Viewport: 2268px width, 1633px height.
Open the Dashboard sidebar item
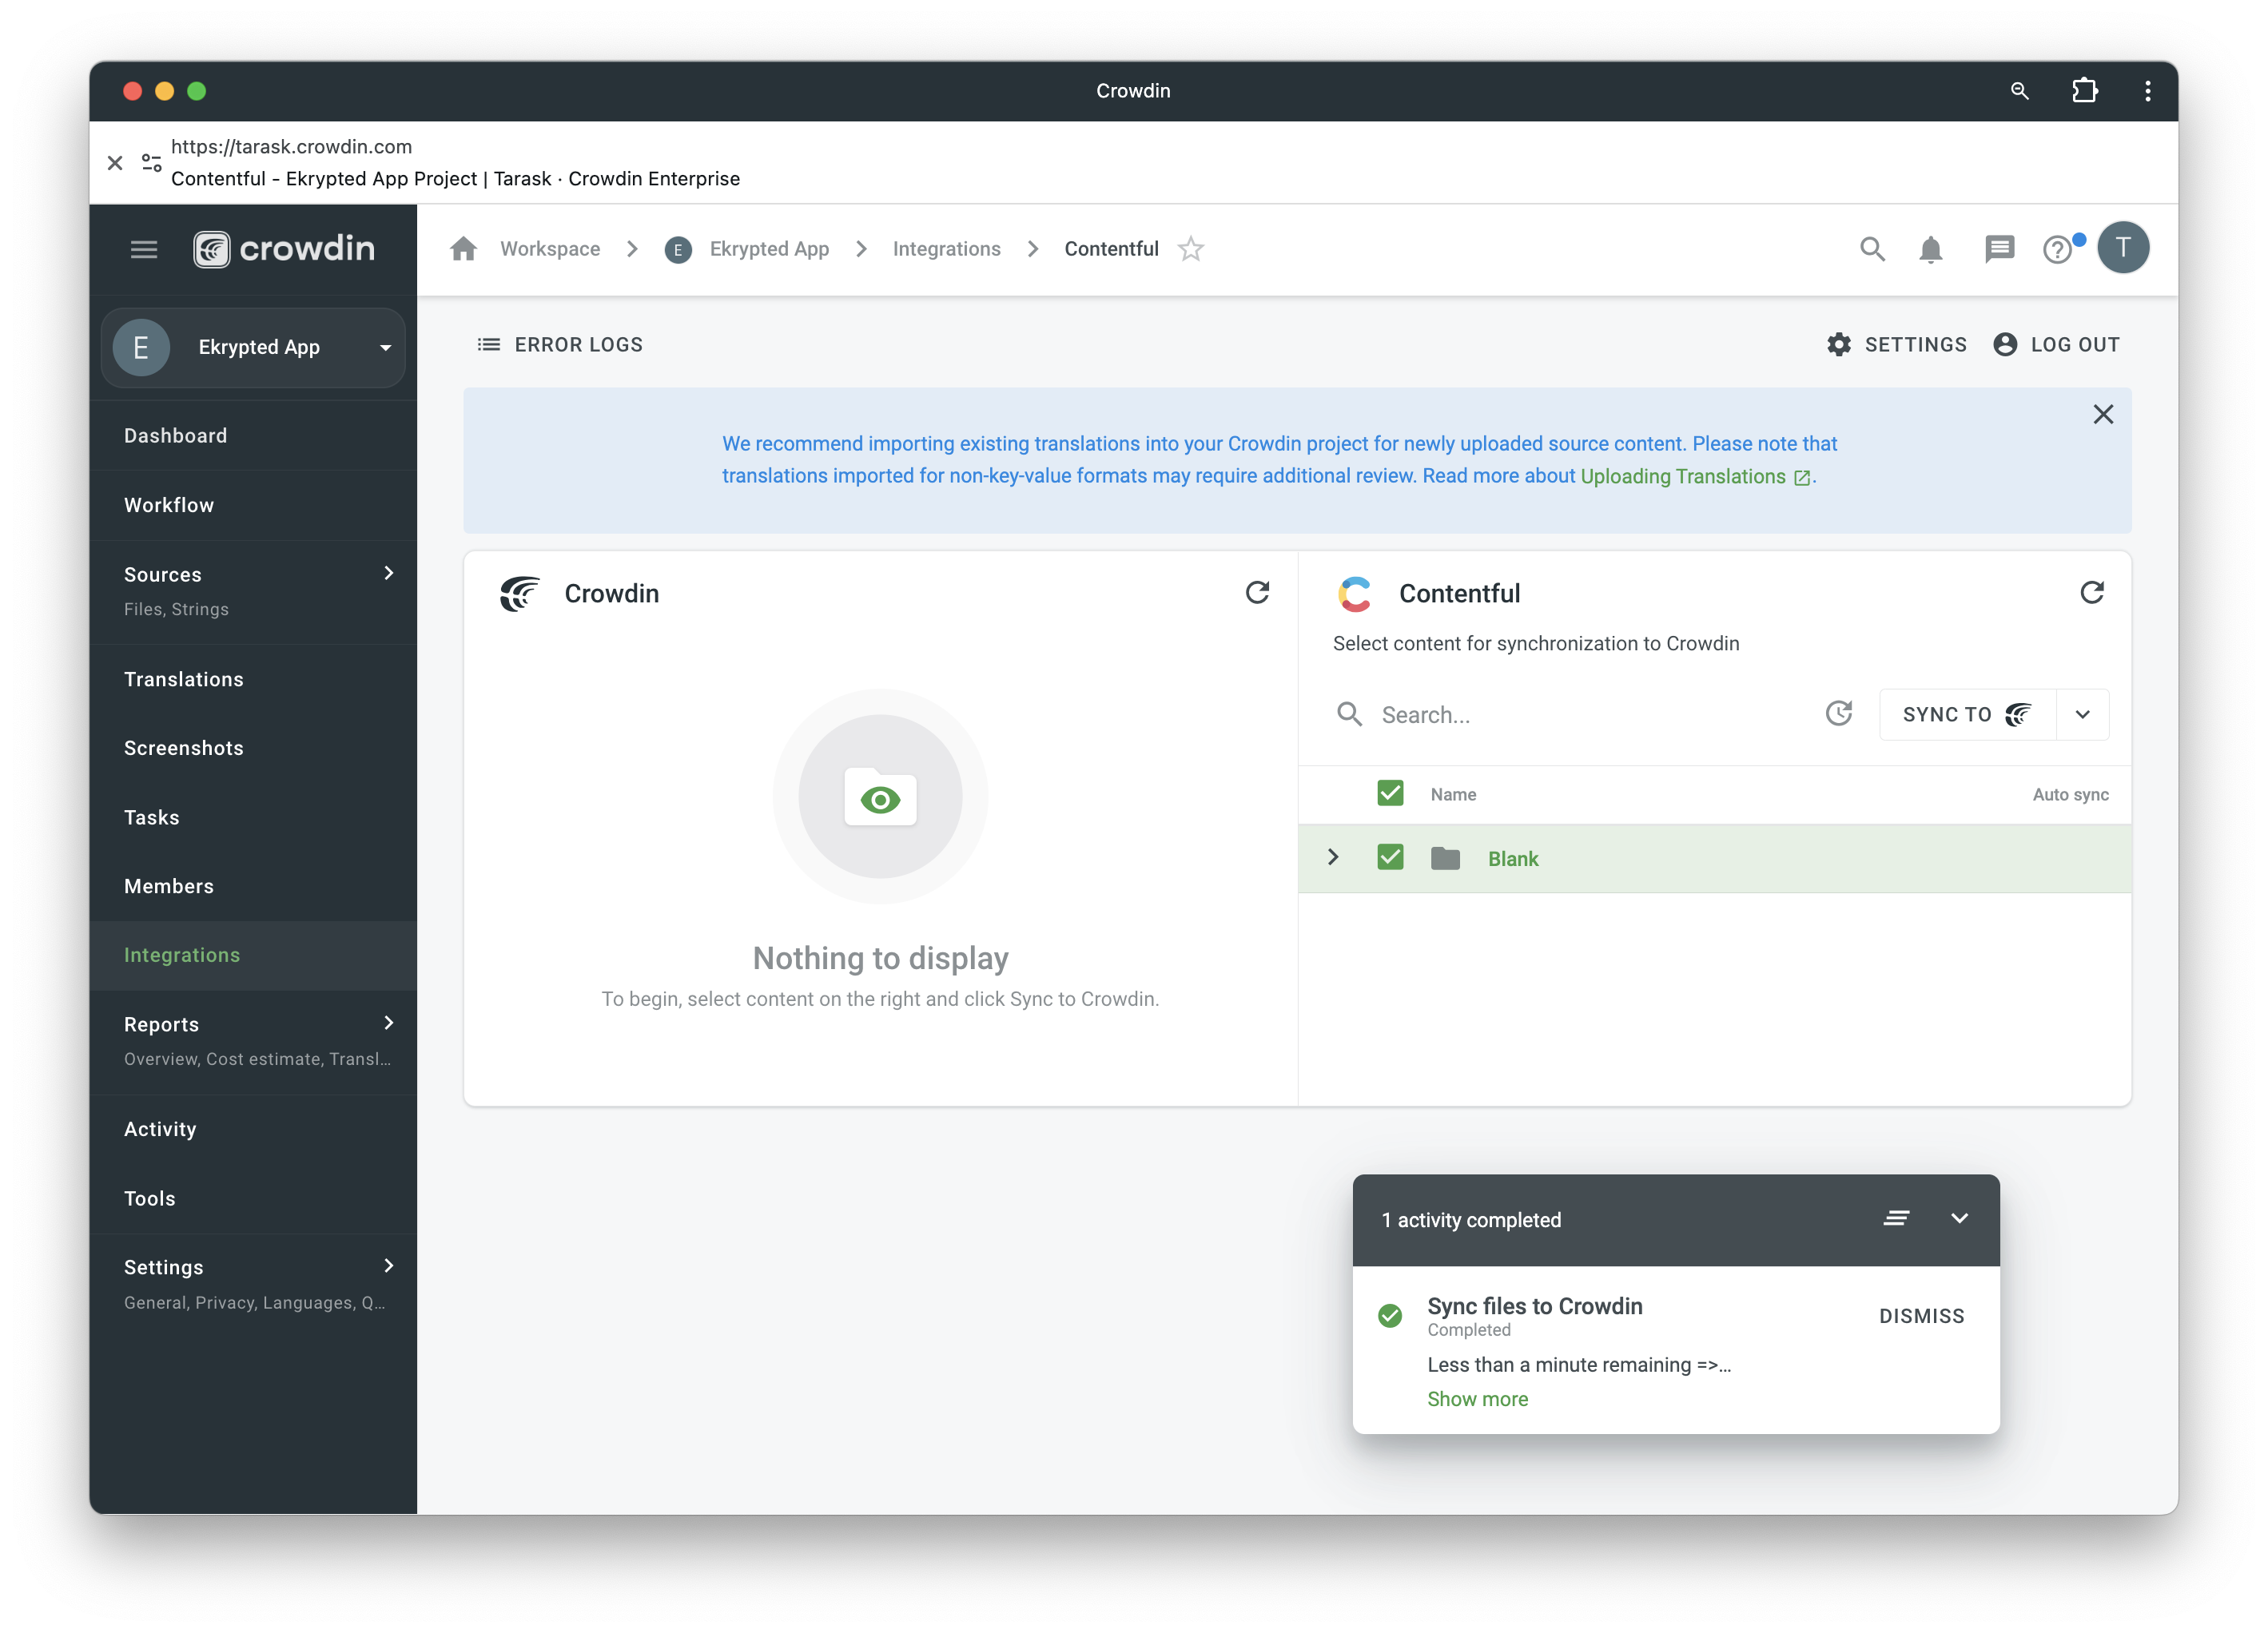[253, 435]
